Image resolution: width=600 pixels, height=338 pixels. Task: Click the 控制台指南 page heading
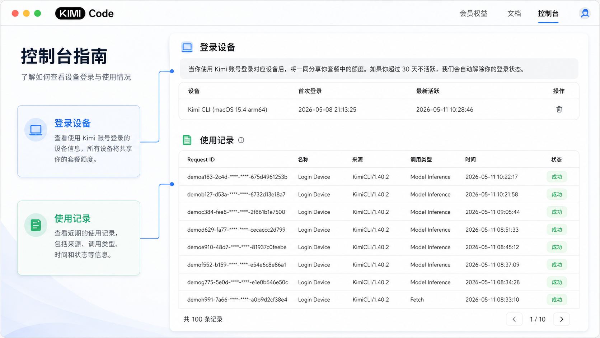(x=64, y=56)
